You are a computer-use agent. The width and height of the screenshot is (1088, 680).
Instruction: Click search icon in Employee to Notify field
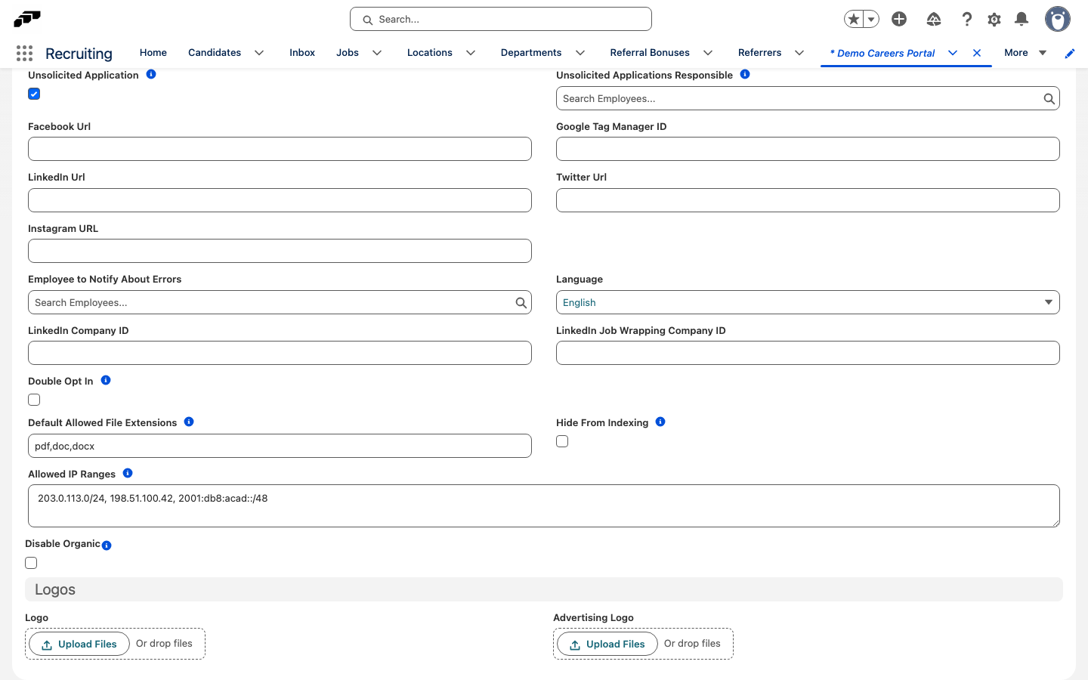[521, 302]
